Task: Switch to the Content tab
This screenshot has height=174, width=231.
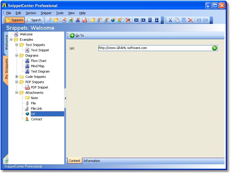Action: point(75,161)
